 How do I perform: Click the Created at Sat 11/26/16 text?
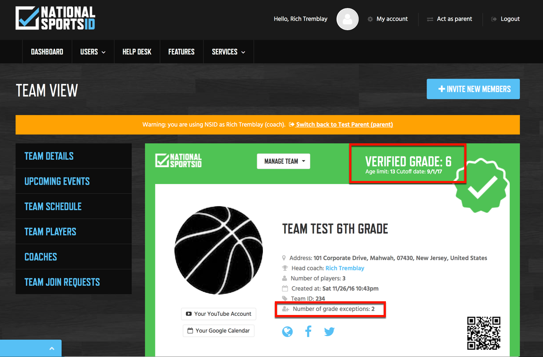335,288
